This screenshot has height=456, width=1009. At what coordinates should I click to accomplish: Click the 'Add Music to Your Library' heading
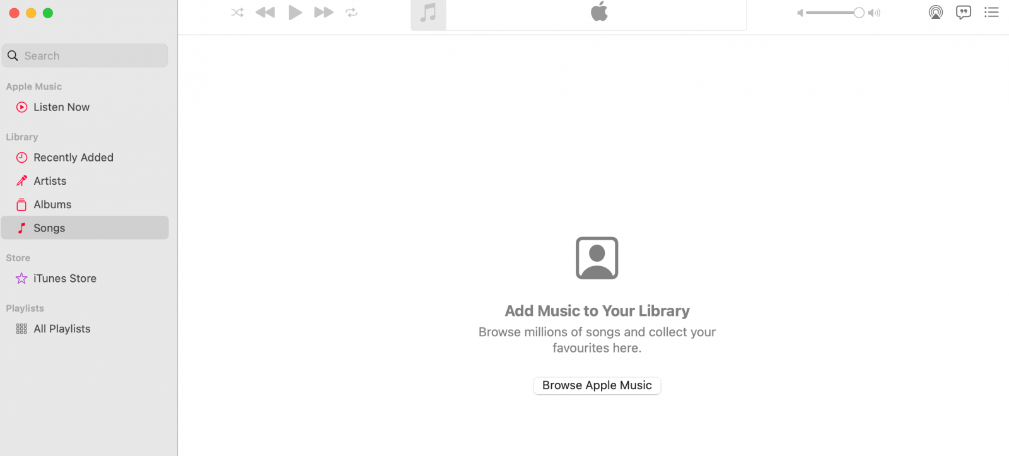click(597, 311)
